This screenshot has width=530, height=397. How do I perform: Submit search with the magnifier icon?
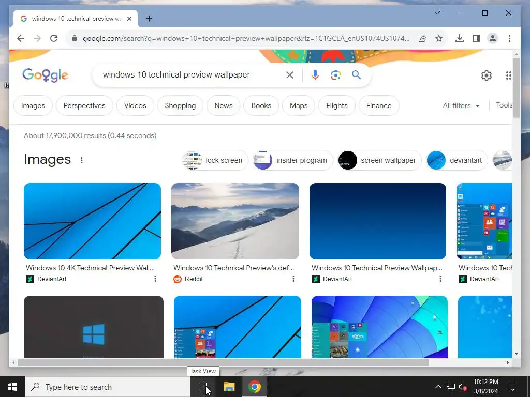coord(356,75)
